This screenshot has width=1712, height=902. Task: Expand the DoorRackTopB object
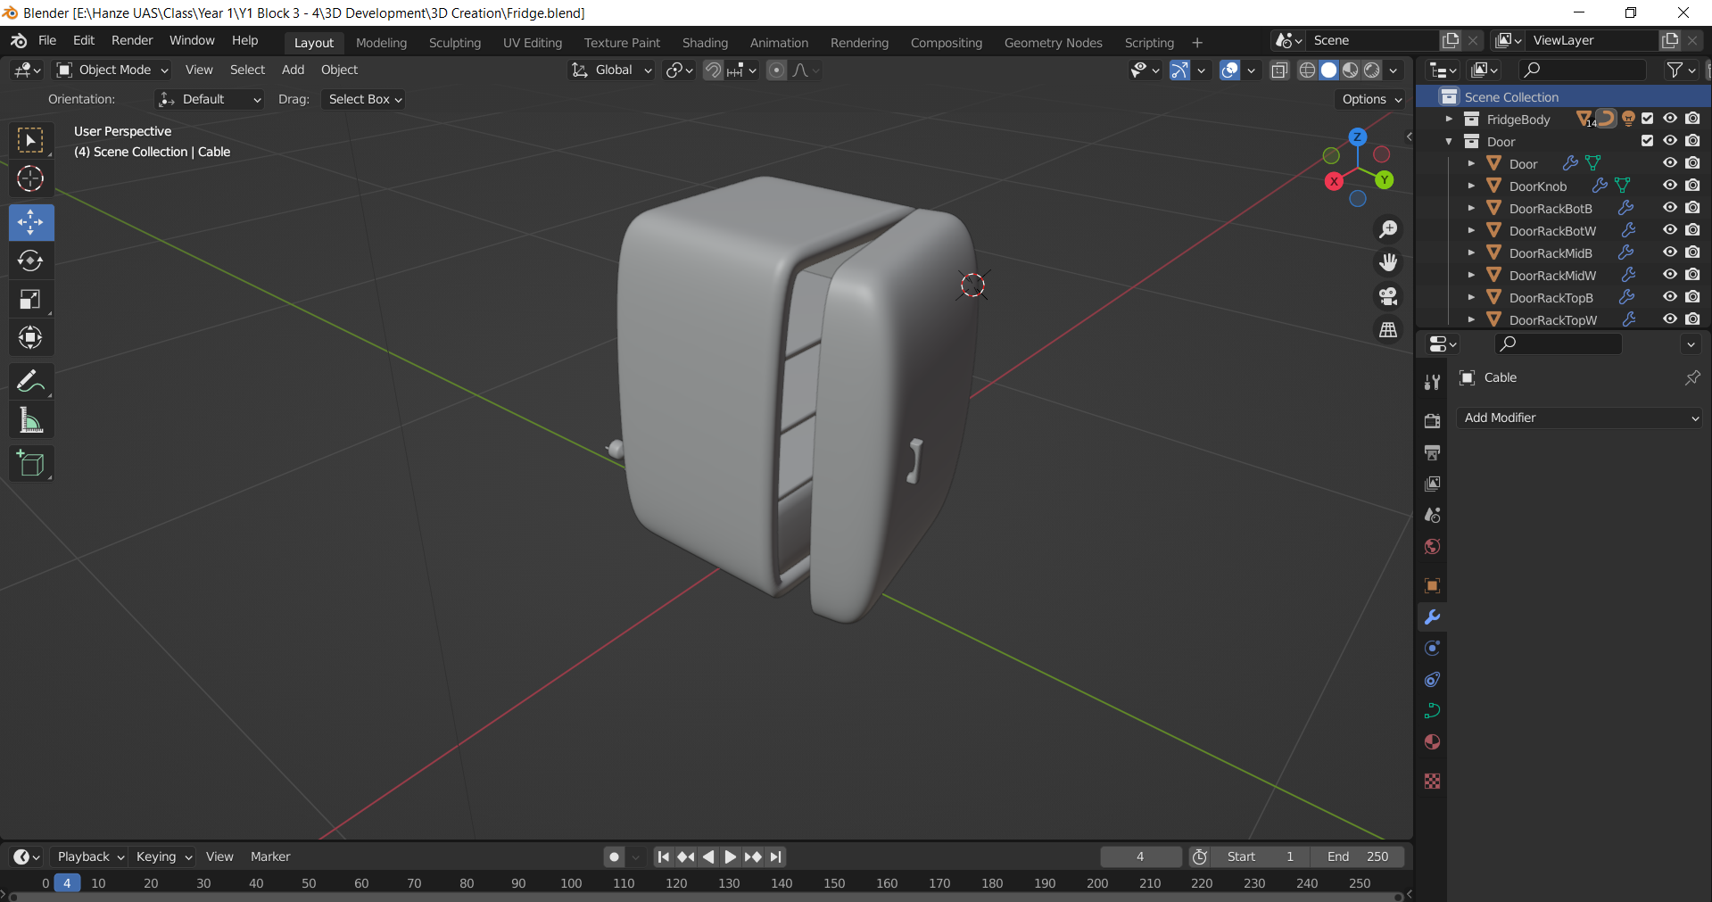click(1471, 297)
